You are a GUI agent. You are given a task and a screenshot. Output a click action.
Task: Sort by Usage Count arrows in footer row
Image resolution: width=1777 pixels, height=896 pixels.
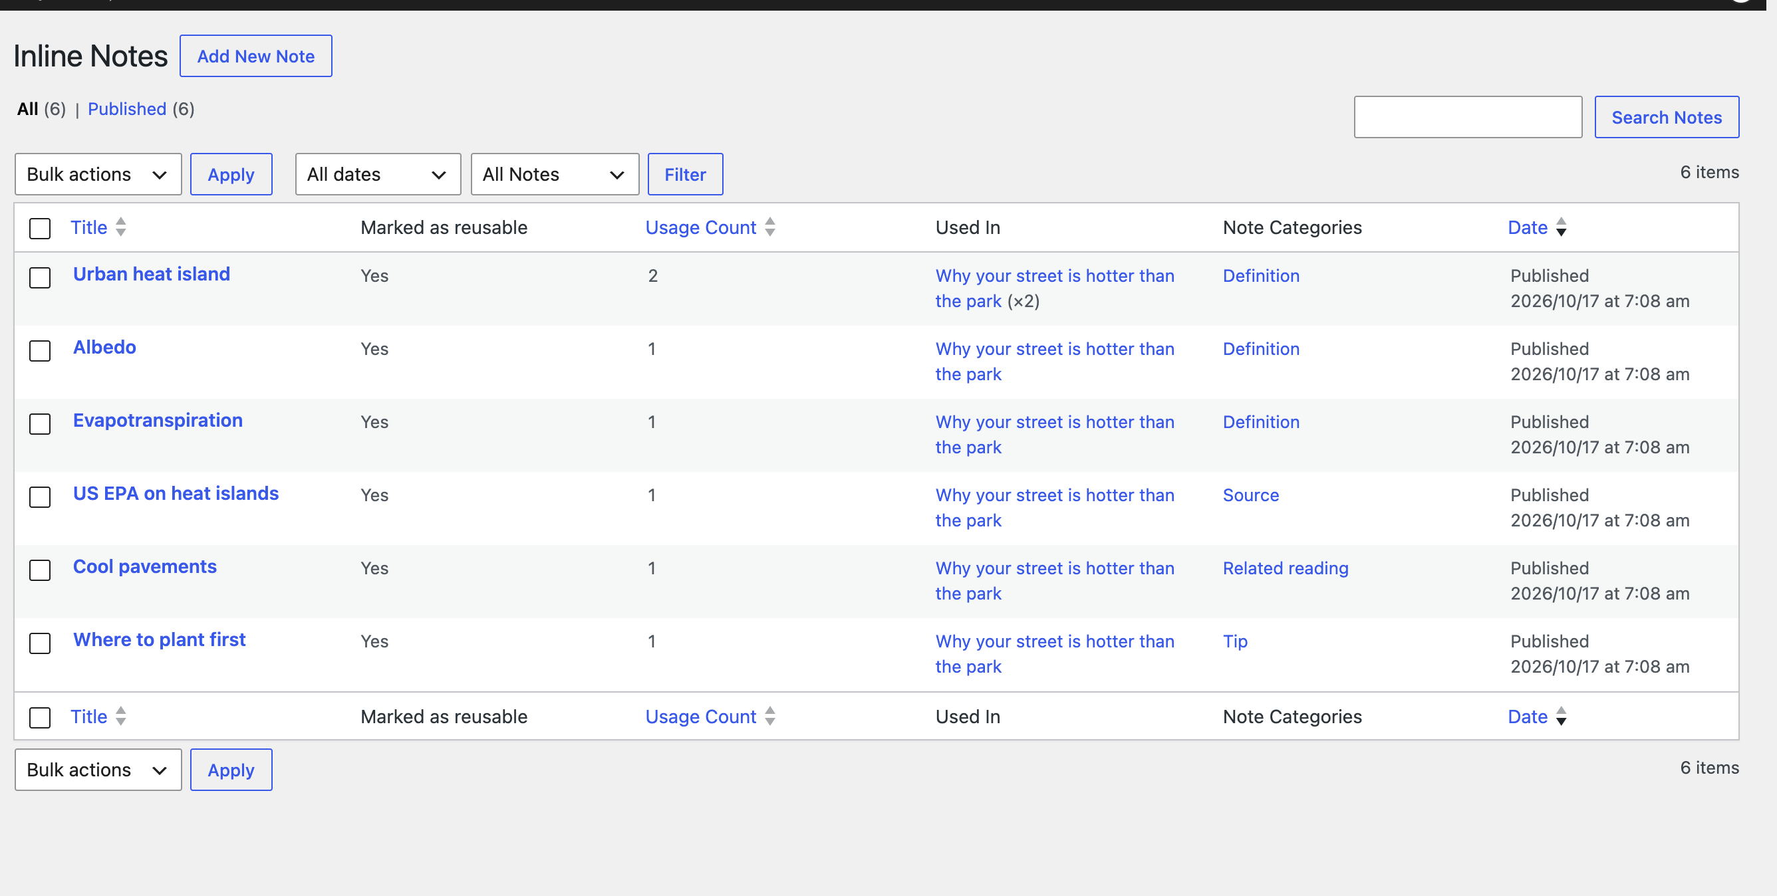(770, 717)
